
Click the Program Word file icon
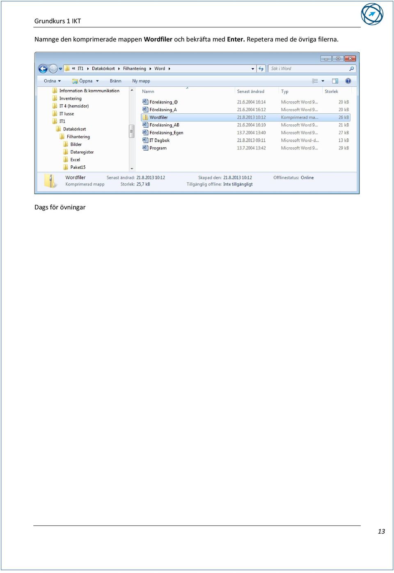(145, 148)
